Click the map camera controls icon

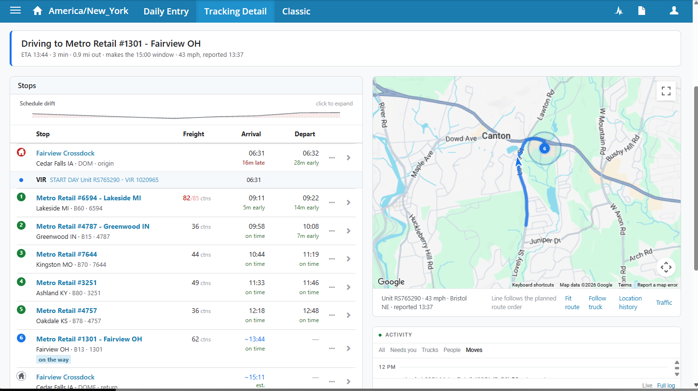[666, 267]
